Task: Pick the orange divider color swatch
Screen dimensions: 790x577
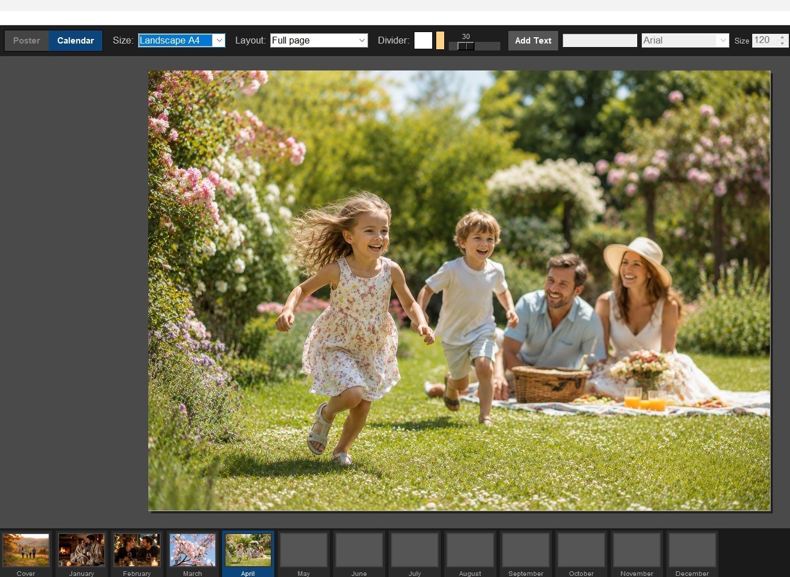Action: [x=440, y=40]
